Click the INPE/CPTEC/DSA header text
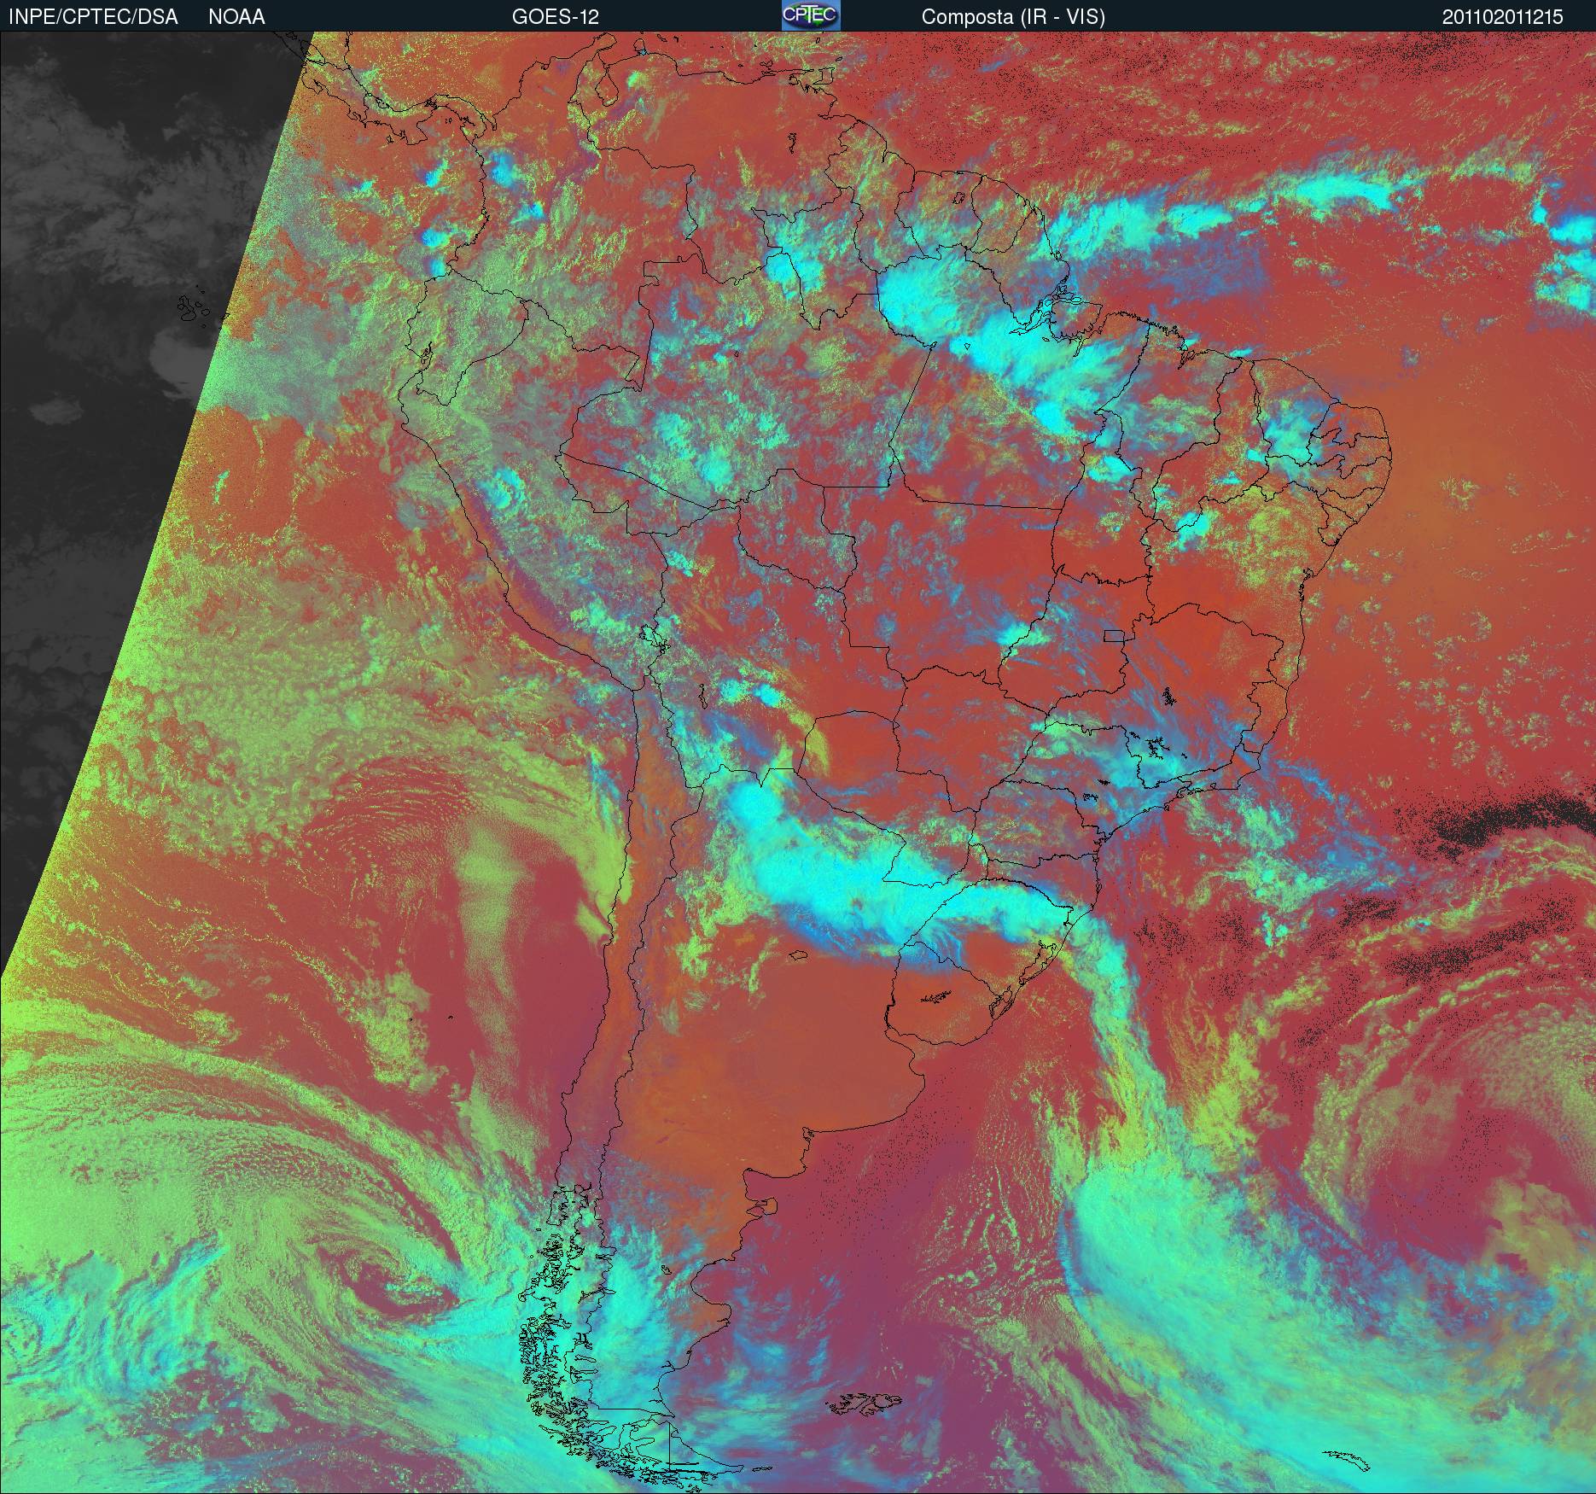The height and width of the screenshot is (1494, 1596). pos(93,17)
